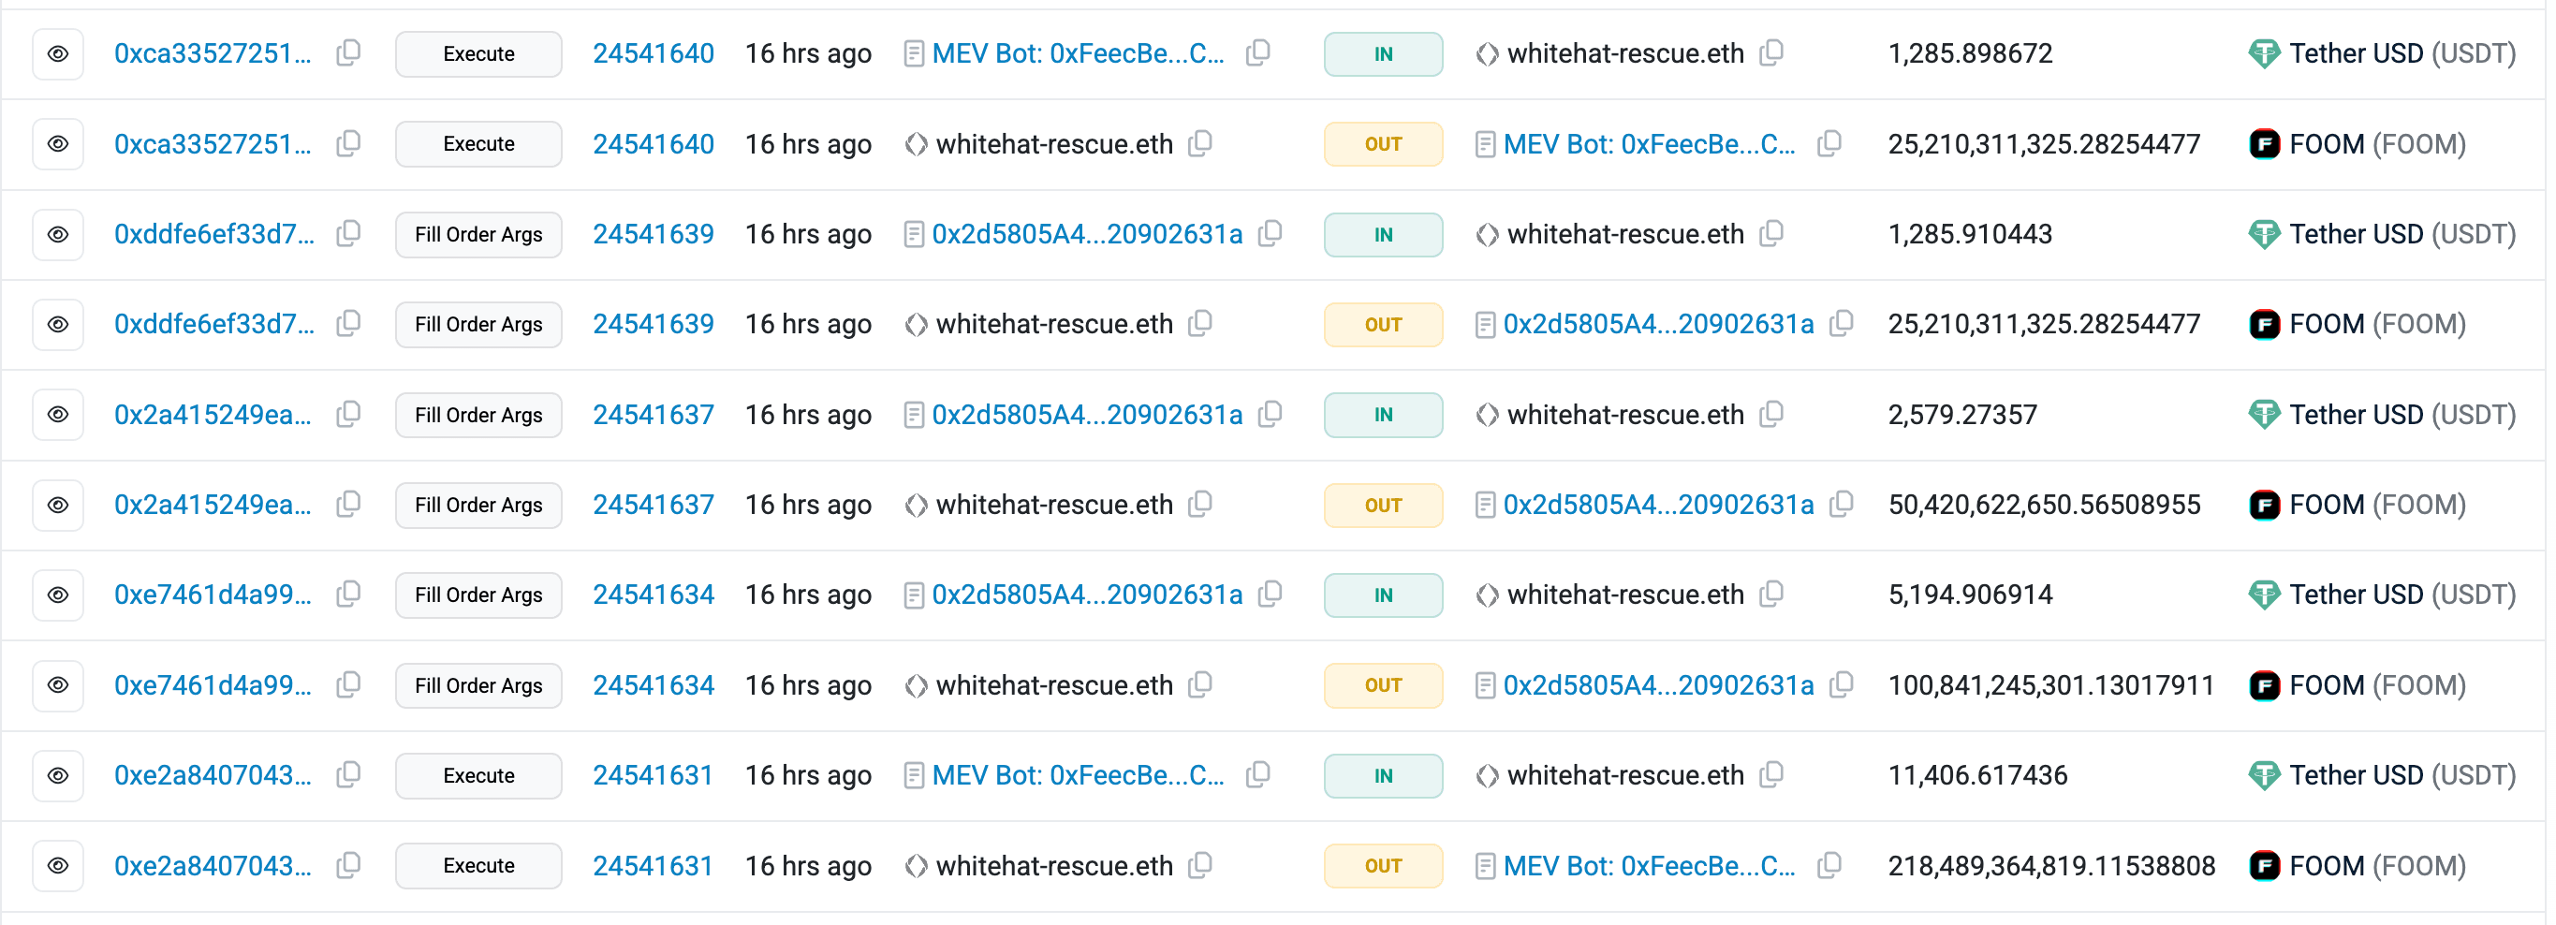The height and width of the screenshot is (925, 2556).
Task: Click the copy icon next to MEV Bot address
Action: 1257,53
